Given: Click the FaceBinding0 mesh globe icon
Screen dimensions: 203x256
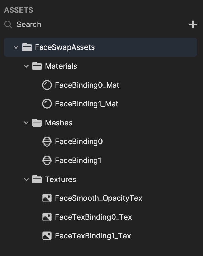Looking at the screenshot, I should [47, 141].
